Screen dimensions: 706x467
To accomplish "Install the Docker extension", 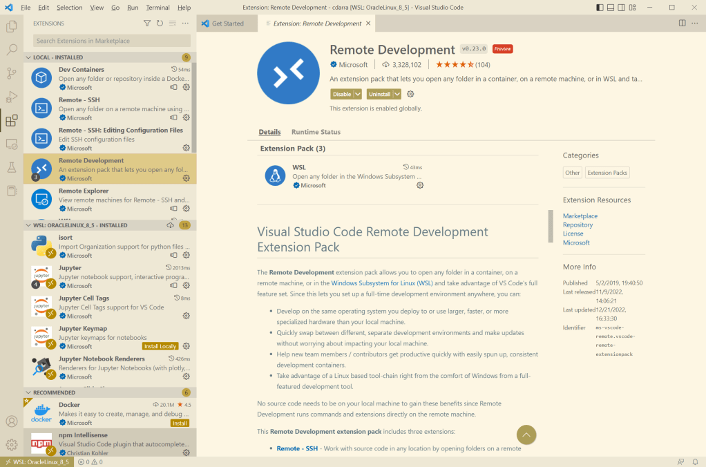I will (x=180, y=423).
